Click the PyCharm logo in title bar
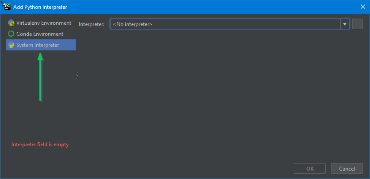Screen dimensions: 370x179 coord(8,7)
